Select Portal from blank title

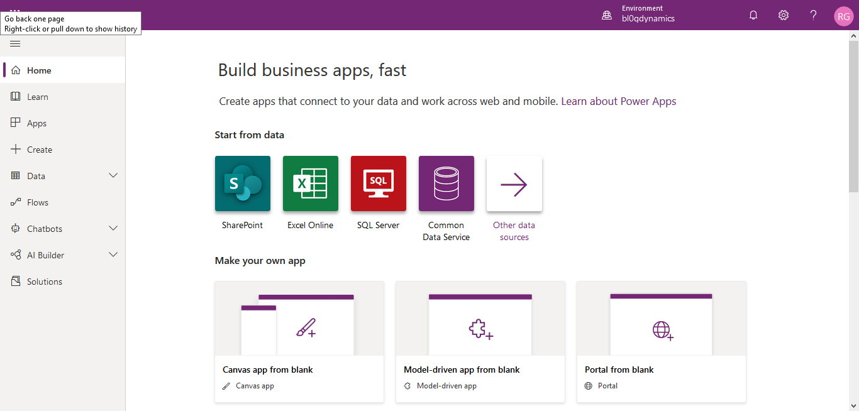coord(619,370)
